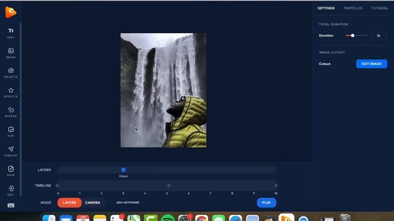The image size is (394, 221).
Task: Click Add Keyframe
Action: 127,203
